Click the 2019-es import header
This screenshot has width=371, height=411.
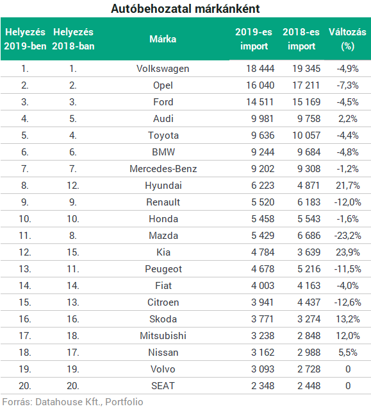coord(254,39)
